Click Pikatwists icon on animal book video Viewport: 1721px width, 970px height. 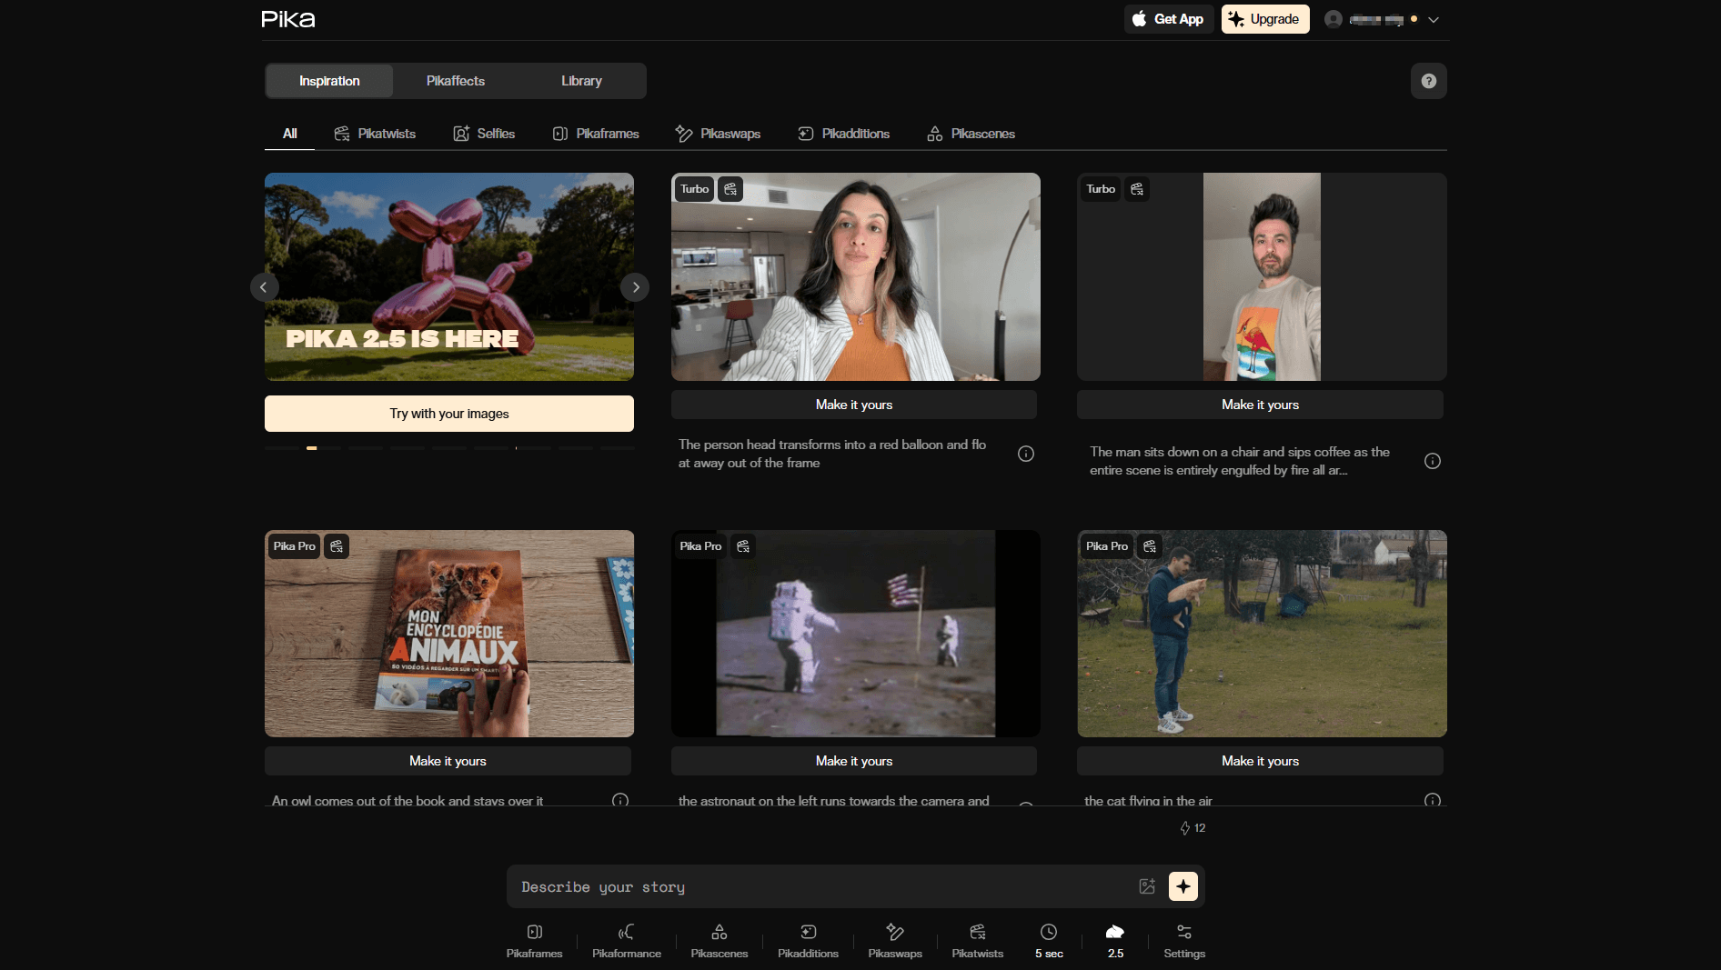point(337,546)
